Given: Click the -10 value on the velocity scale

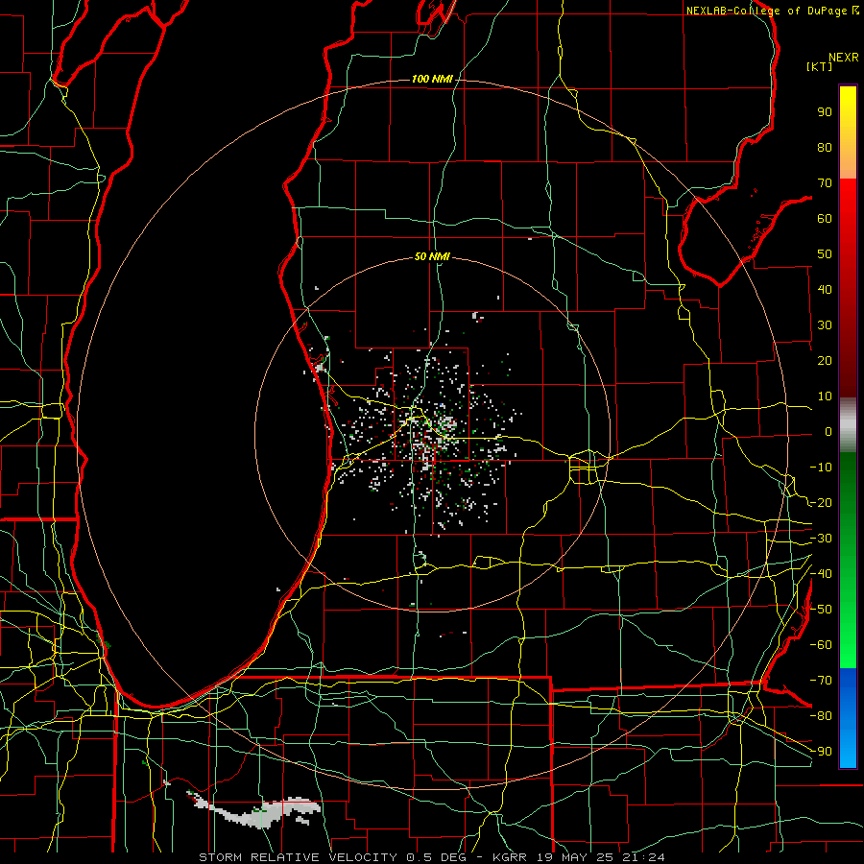Looking at the screenshot, I should [x=821, y=468].
